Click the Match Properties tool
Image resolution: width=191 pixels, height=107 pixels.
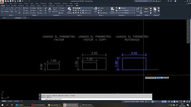(112, 10)
